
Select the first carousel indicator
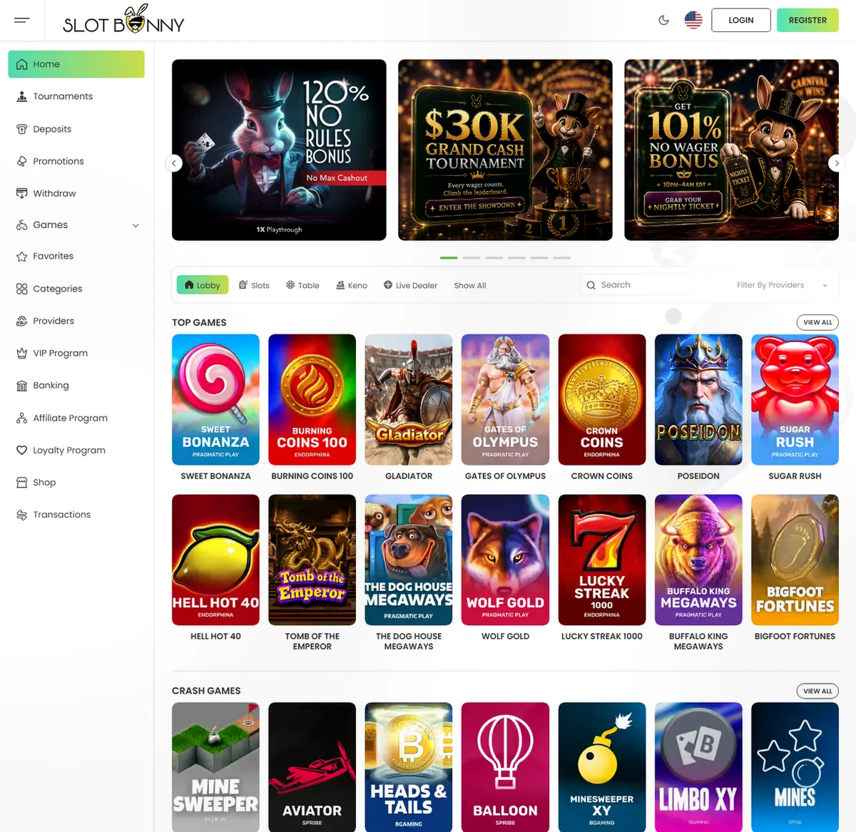click(x=449, y=257)
